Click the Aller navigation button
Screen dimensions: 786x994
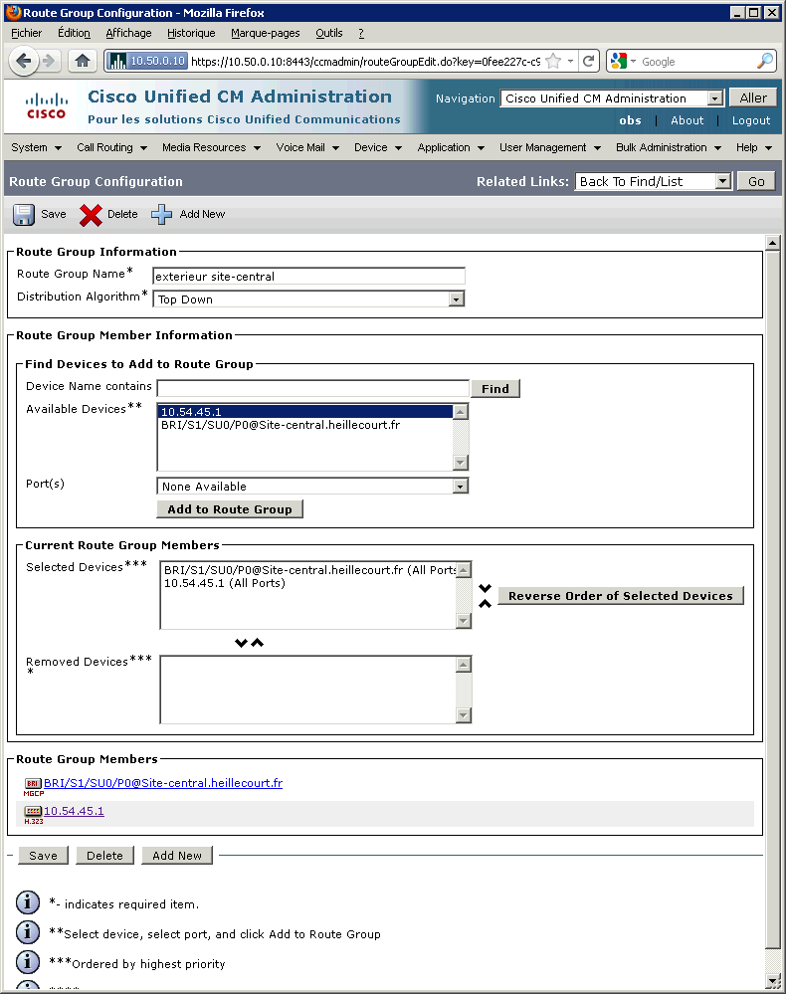pos(753,98)
